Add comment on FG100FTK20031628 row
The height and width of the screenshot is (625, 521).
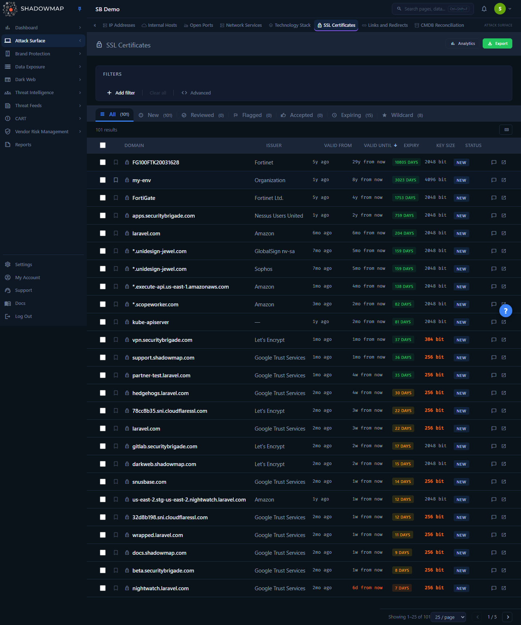[494, 162]
